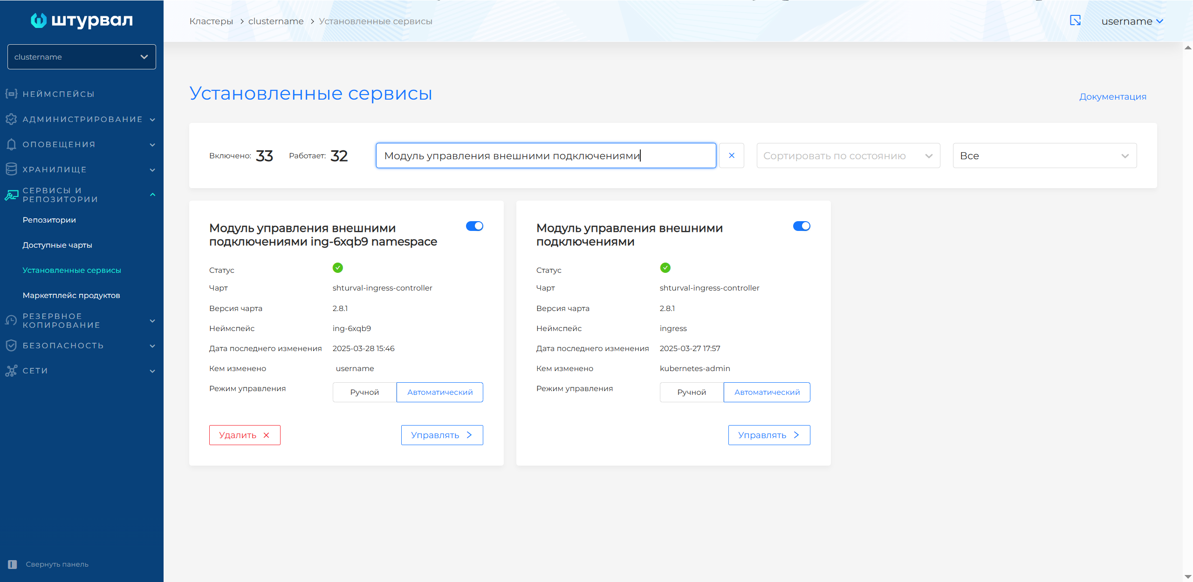This screenshot has width=1193, height=582.
Task: Go to Маркетплейс продуктов
Action: 71,295
